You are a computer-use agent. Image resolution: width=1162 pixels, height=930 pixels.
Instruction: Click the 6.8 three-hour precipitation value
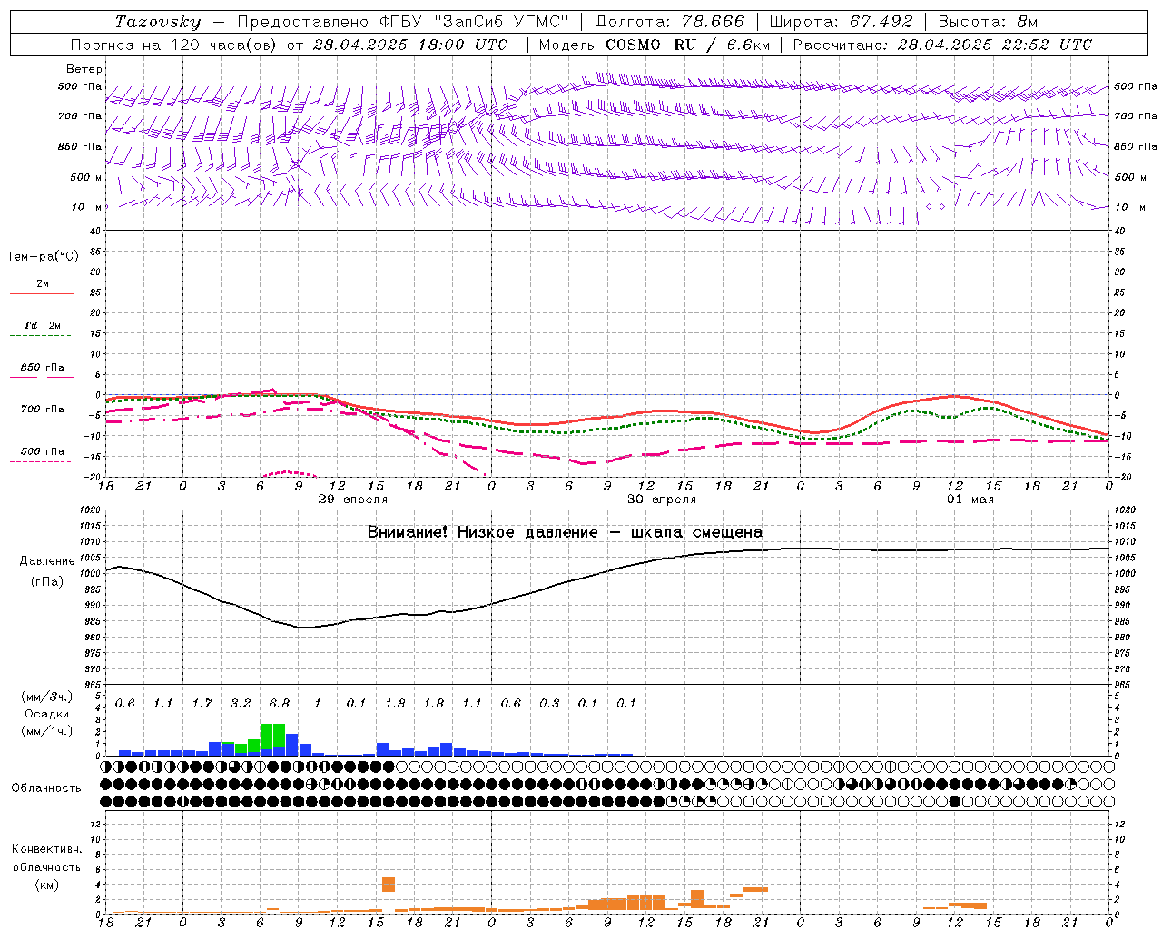click(x=279, y=704)
